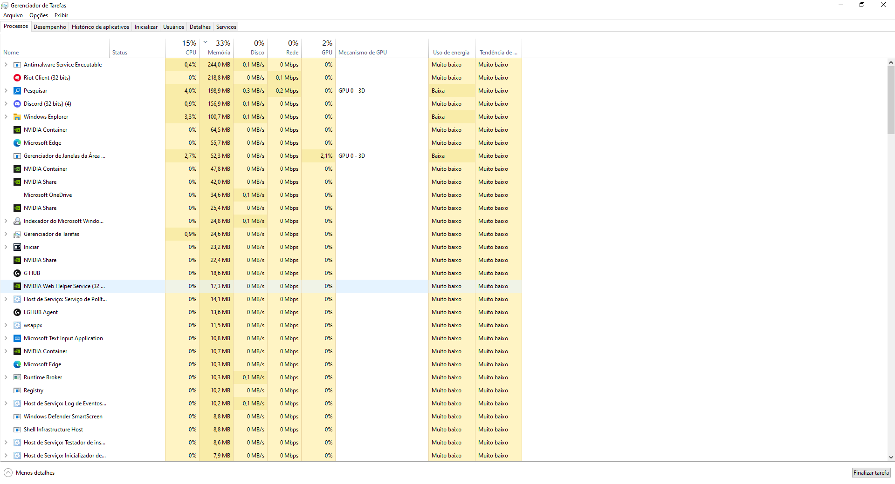The image size is (895, 484).
Task: Select the LGHUB Agent icon
Action: (x=17, y=312)
